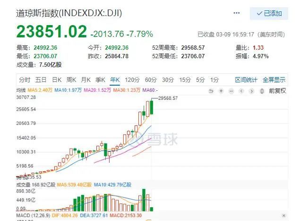
Task: Switch to the 120分 interval tab
Action: (132, 80)
